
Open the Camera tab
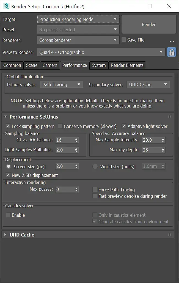pos(50,65)
